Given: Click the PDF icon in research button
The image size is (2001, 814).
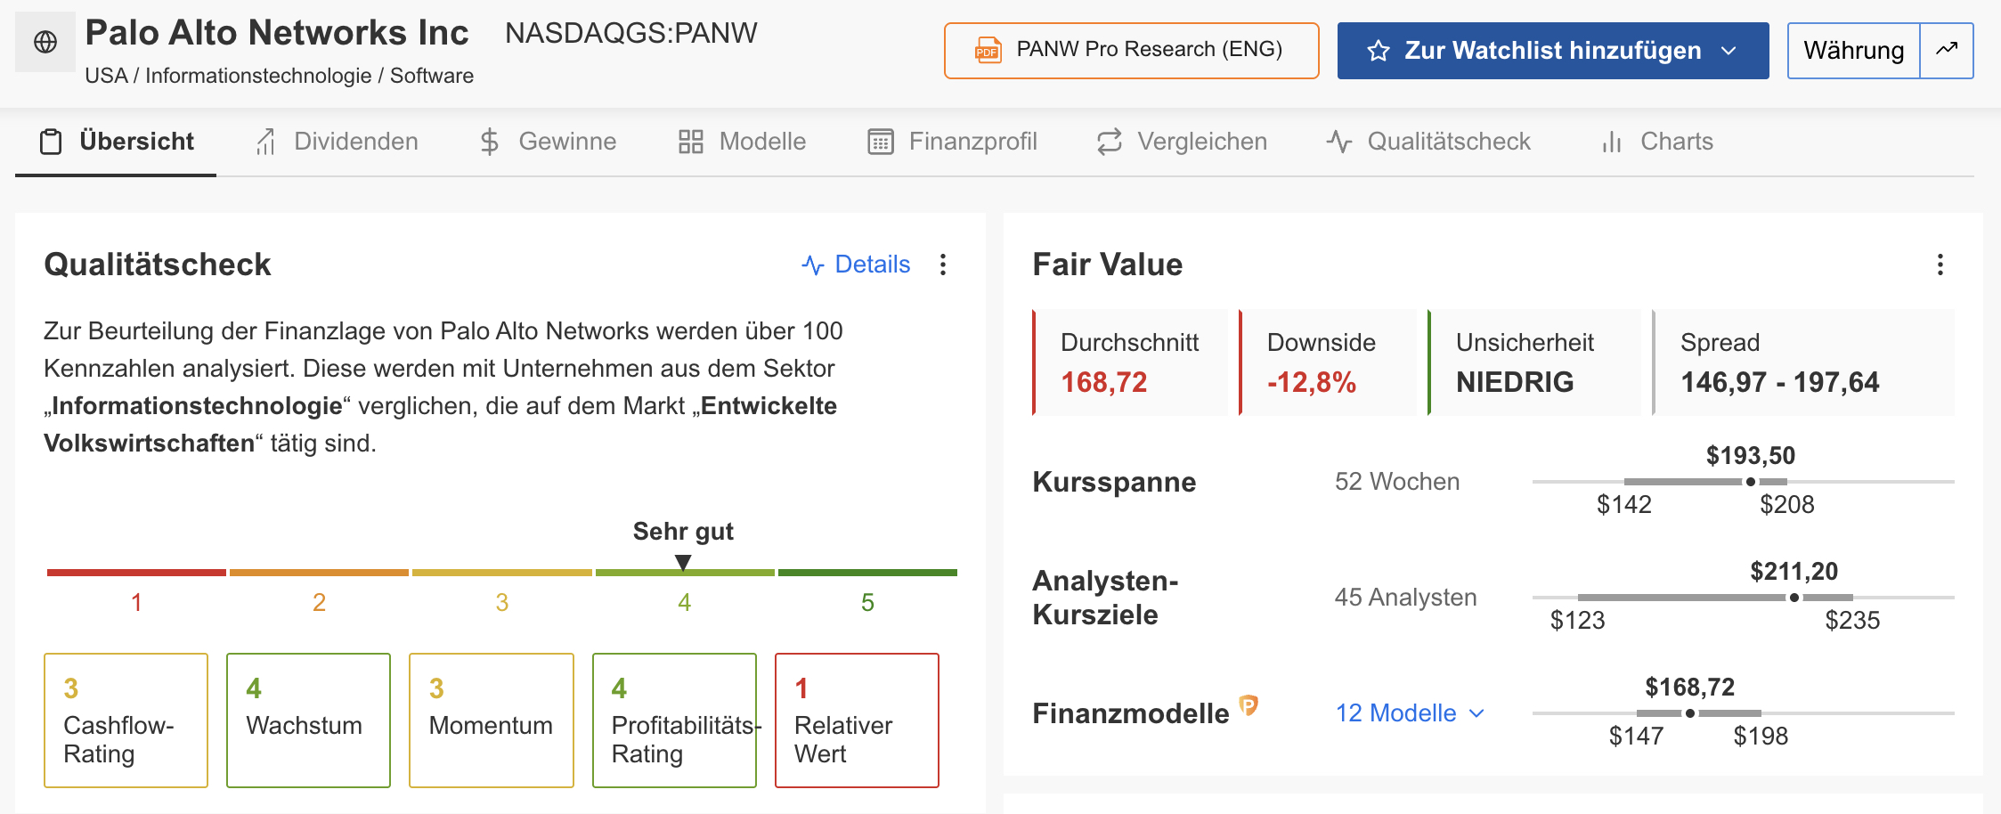Looking at the screenshot, I should 988,51.
